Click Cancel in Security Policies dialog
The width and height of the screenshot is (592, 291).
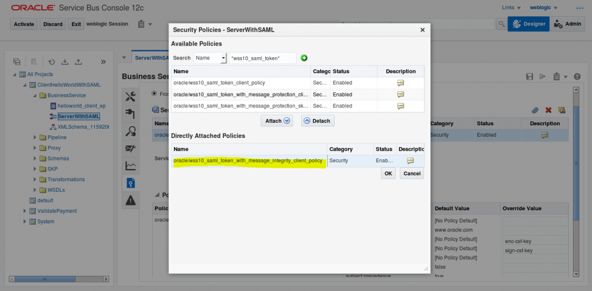coord(412,174)
